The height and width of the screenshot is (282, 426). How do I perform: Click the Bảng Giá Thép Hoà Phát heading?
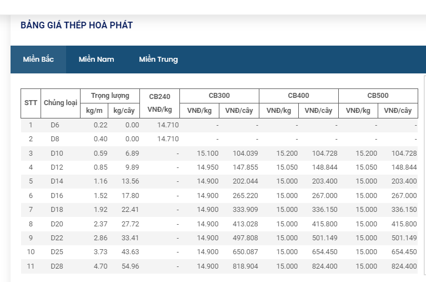77,25
